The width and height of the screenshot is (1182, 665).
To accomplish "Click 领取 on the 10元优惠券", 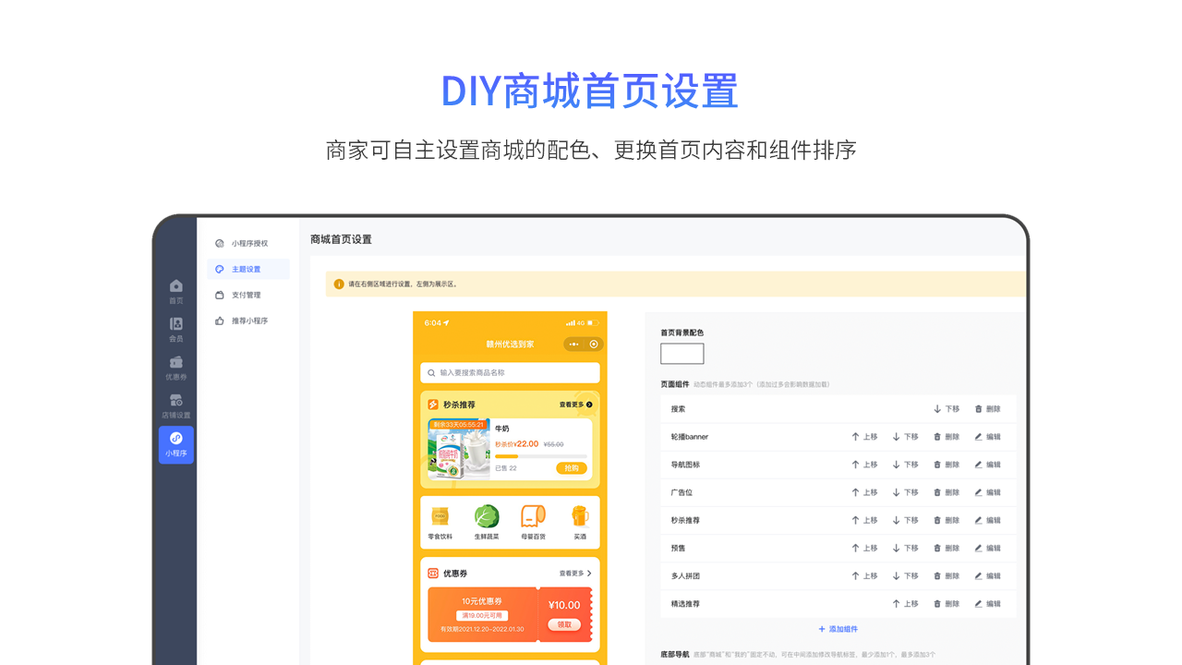I will (563, 624).
